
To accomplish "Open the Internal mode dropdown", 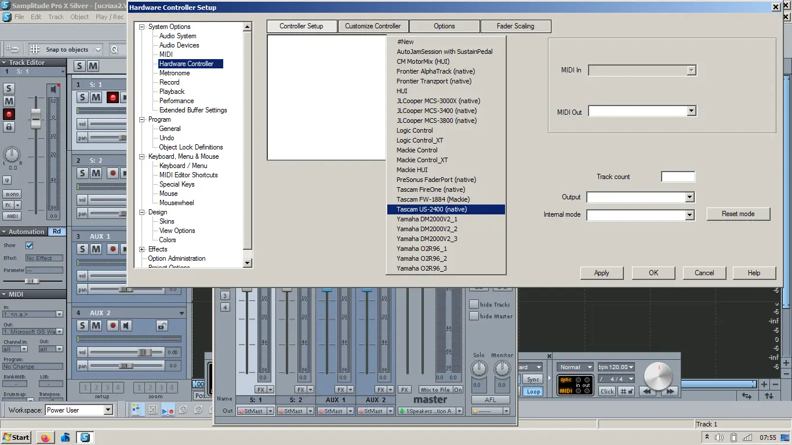I will 689,216.
